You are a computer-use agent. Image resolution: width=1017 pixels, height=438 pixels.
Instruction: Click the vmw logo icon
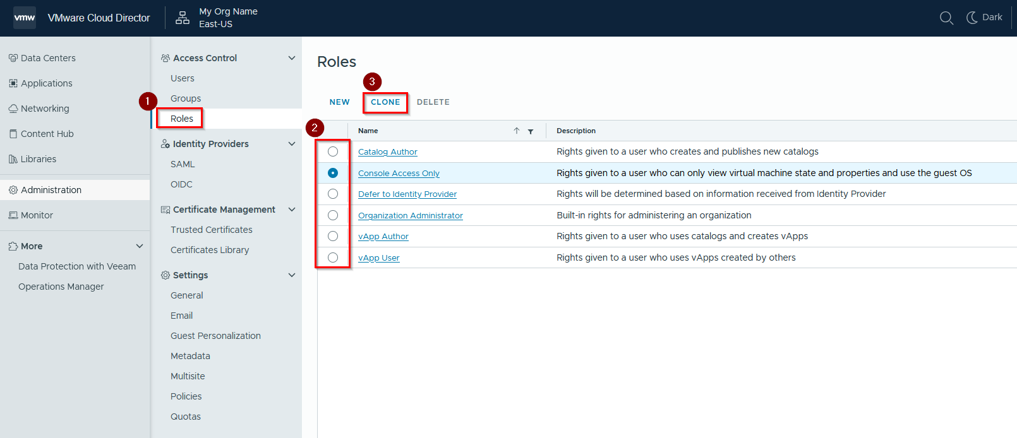[25, 18]
